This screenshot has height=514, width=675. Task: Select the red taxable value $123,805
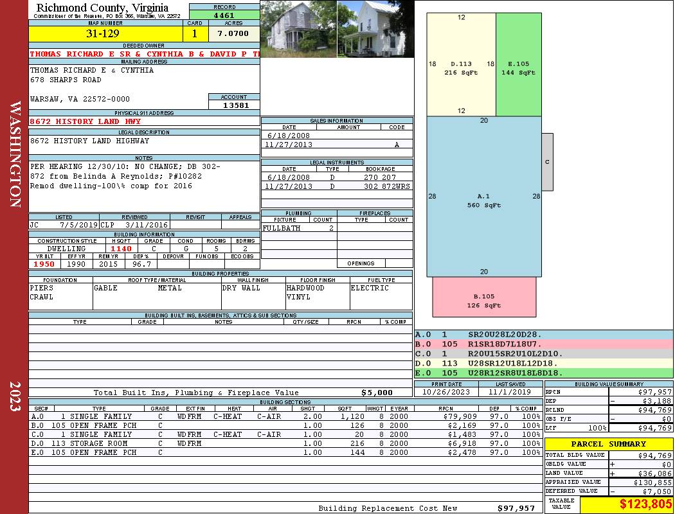coord(626,505)
